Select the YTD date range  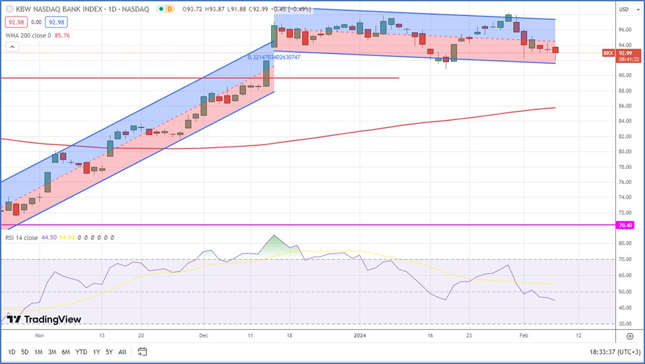click(x=81, y=351)
